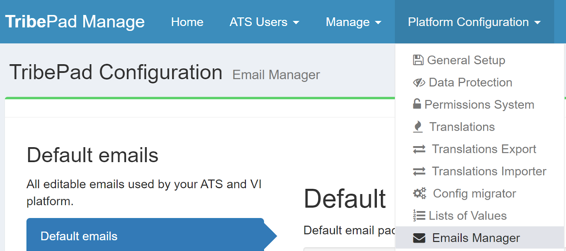Click the Emails Manager envelope icon

click(x=419, y=238)
